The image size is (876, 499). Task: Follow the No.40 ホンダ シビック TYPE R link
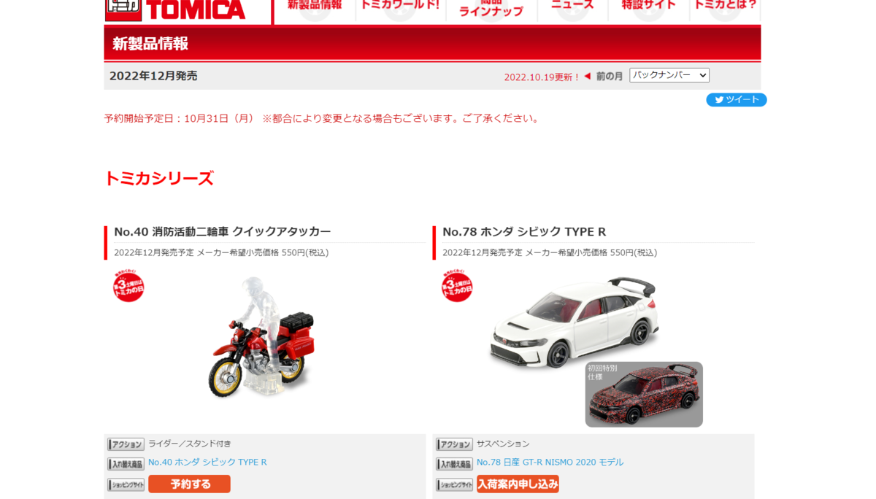[207, 463]
